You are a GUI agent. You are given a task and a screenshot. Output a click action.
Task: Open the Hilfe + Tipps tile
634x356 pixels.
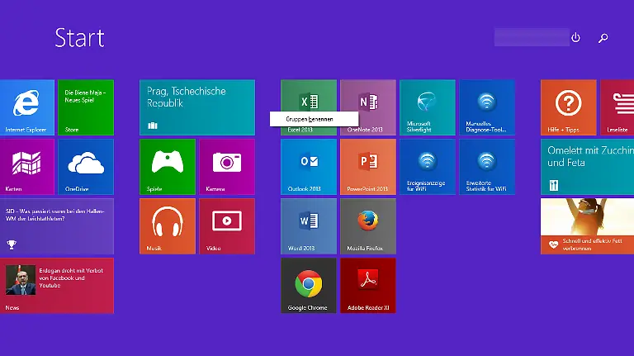click(569, 107)
